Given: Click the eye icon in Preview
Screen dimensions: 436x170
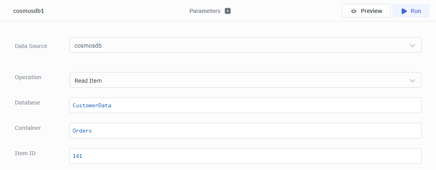Looking at the screenshot, I should coord(353,11).
